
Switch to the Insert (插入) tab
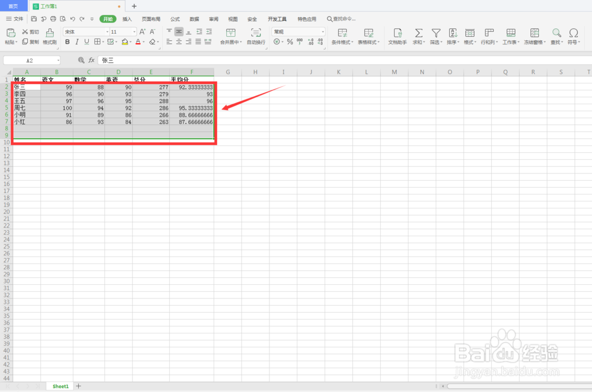(127, 19)
